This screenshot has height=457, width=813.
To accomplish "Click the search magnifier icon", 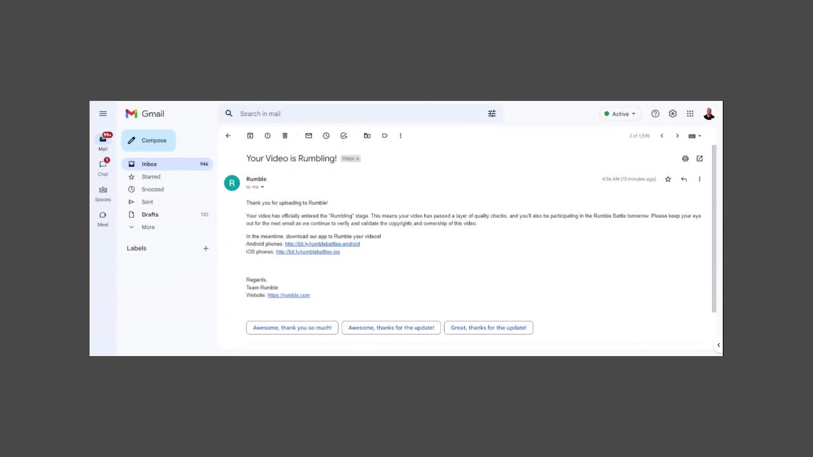I will [x=229, y=114].
